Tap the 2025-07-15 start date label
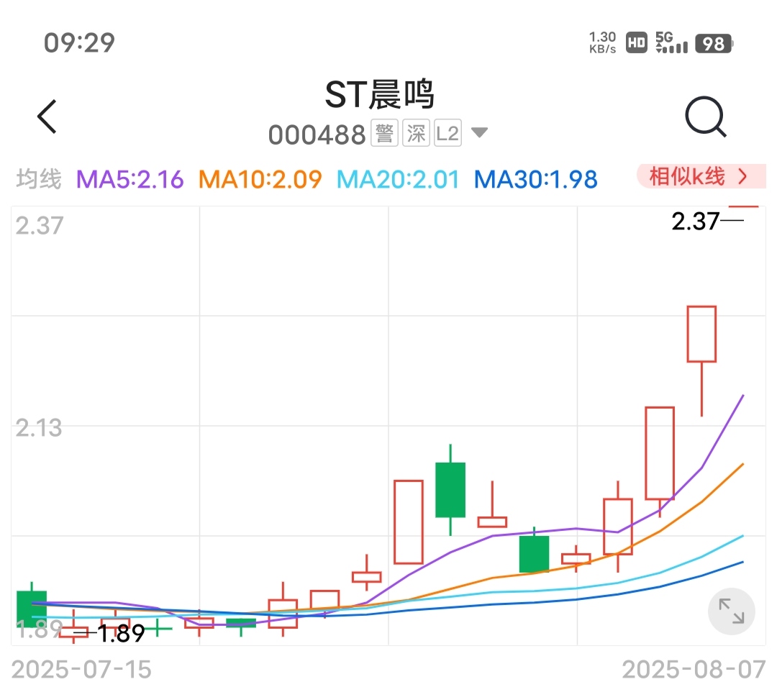 pos(81,670)
